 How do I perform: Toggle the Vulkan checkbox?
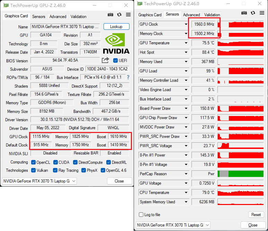point(33,170)
